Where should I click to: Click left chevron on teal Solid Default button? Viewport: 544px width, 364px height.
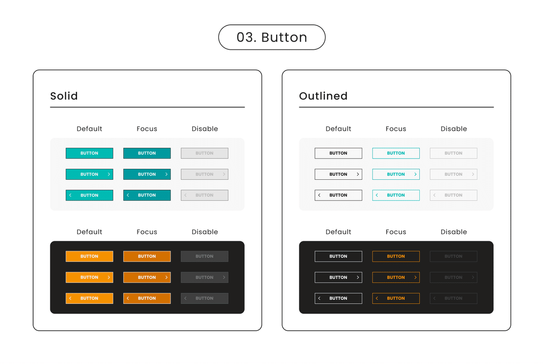pyautogui.click(x=70, y=195)
